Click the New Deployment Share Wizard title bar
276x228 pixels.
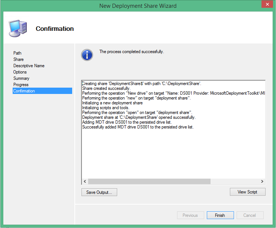click(138, 6)
